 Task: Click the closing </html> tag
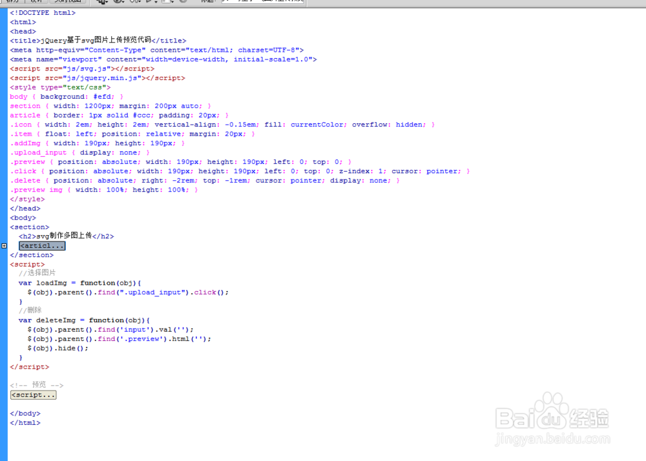tap(25, 423)
